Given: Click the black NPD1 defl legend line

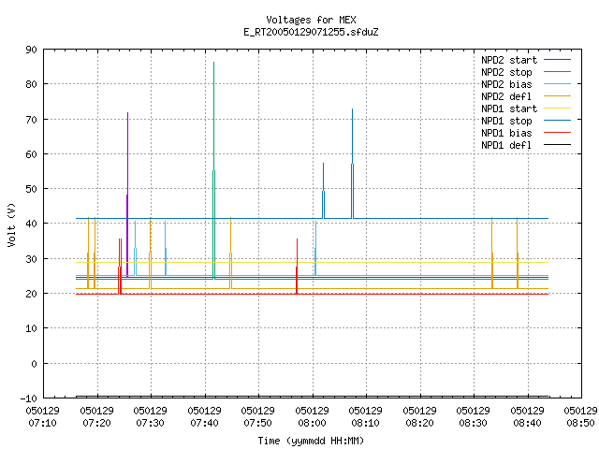Looking at the screenshot, I should click(557, 145).
